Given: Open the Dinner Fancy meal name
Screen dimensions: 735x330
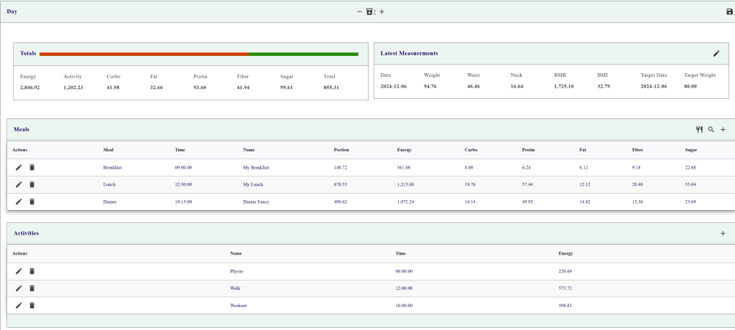Looking at the screenshot, I should [x=256, y=202].
